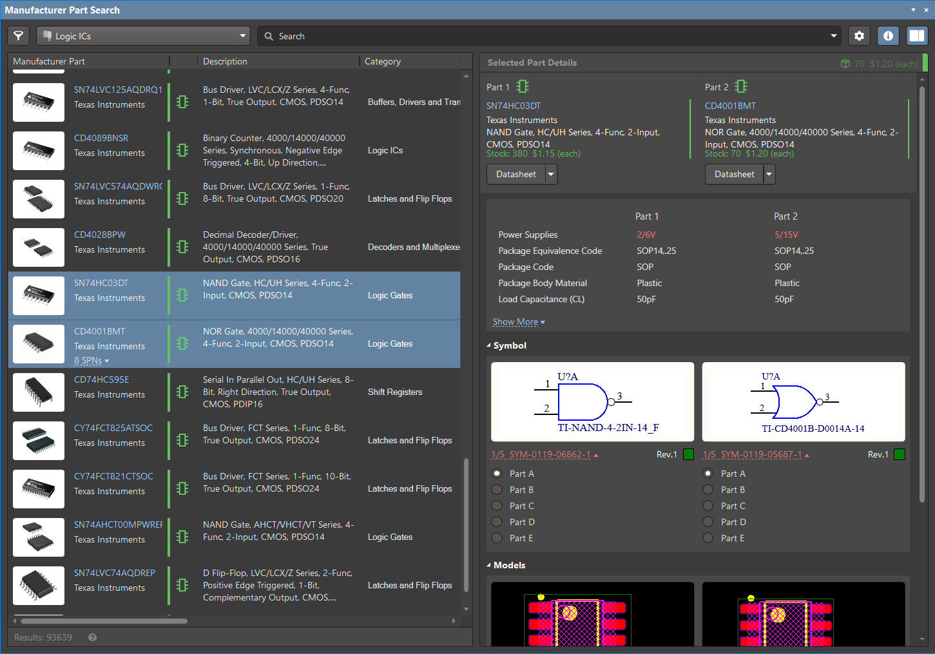935x654 pixels.
Task: Select Part D radio for SN74HC03DT symbol
Action: pos(497,522)
